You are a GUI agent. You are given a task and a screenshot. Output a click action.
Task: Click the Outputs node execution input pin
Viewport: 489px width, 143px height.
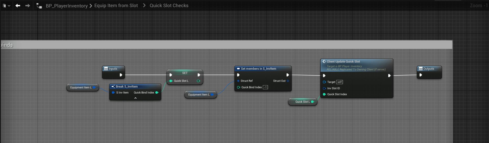point(421,75)
